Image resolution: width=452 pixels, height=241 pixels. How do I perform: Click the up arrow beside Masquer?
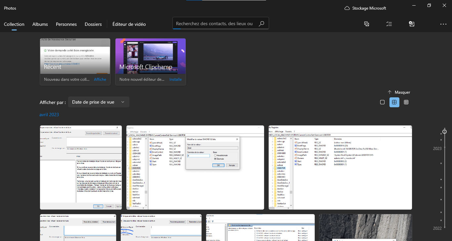[390, 92]
